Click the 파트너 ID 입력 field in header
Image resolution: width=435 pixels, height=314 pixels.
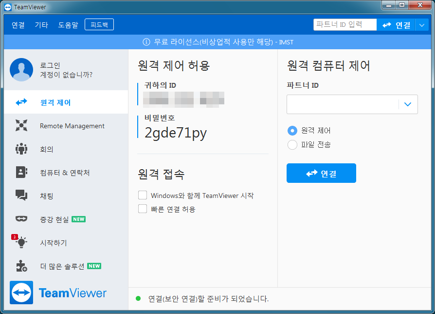coord(345,25)
